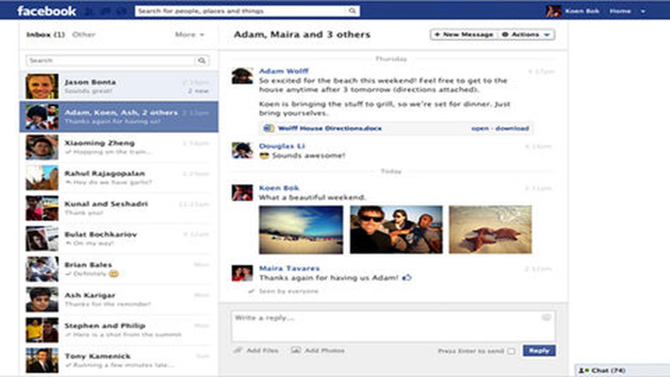
Task: Open account menu arrow next to Home
Action: [x=643, y=11]
